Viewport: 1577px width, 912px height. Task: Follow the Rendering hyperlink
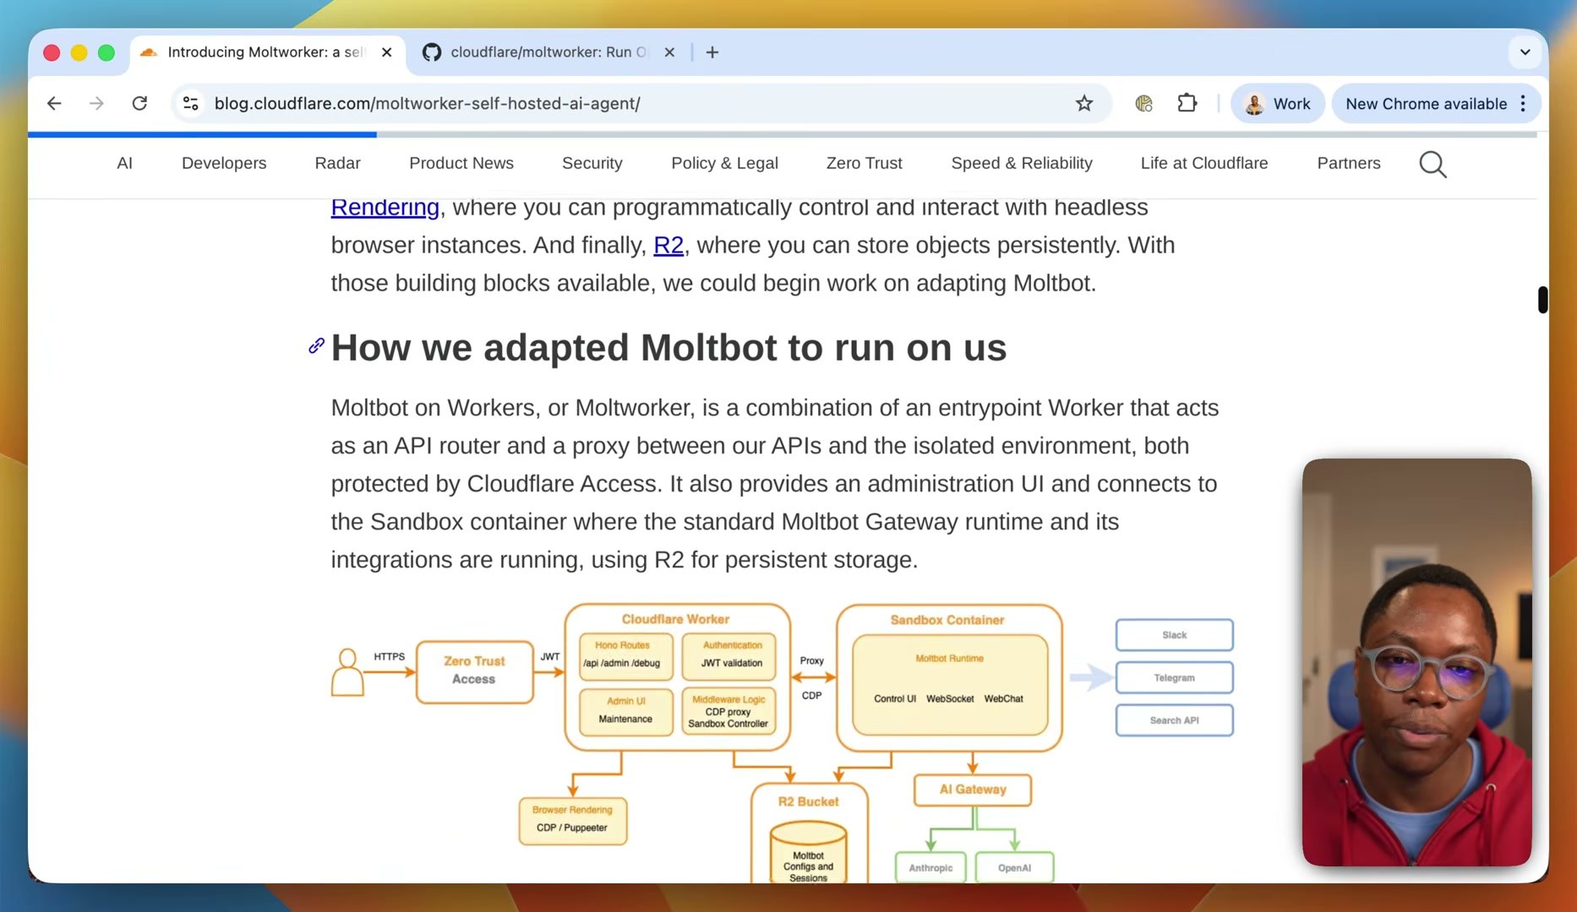[385, 207]
